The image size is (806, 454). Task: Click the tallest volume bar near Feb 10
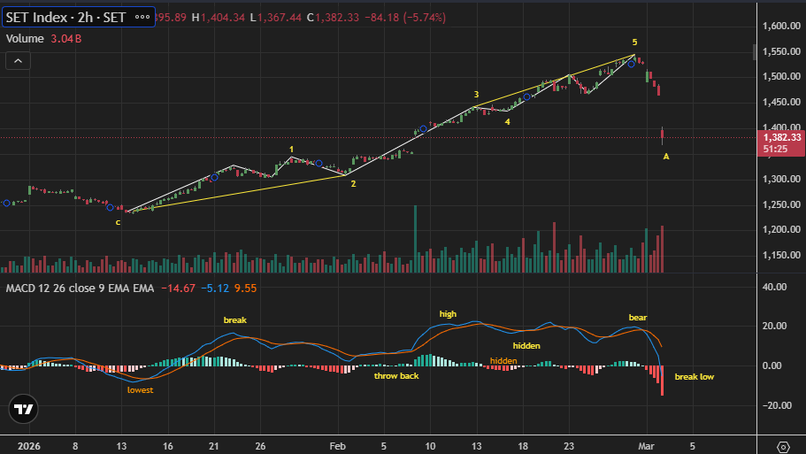pyautogui.click(x=415, y=239)
